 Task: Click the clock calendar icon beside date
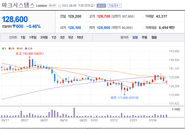pyautogui.click(x=60, y=6)
